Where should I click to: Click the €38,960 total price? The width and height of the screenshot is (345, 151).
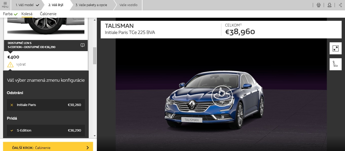pos(240,32)
